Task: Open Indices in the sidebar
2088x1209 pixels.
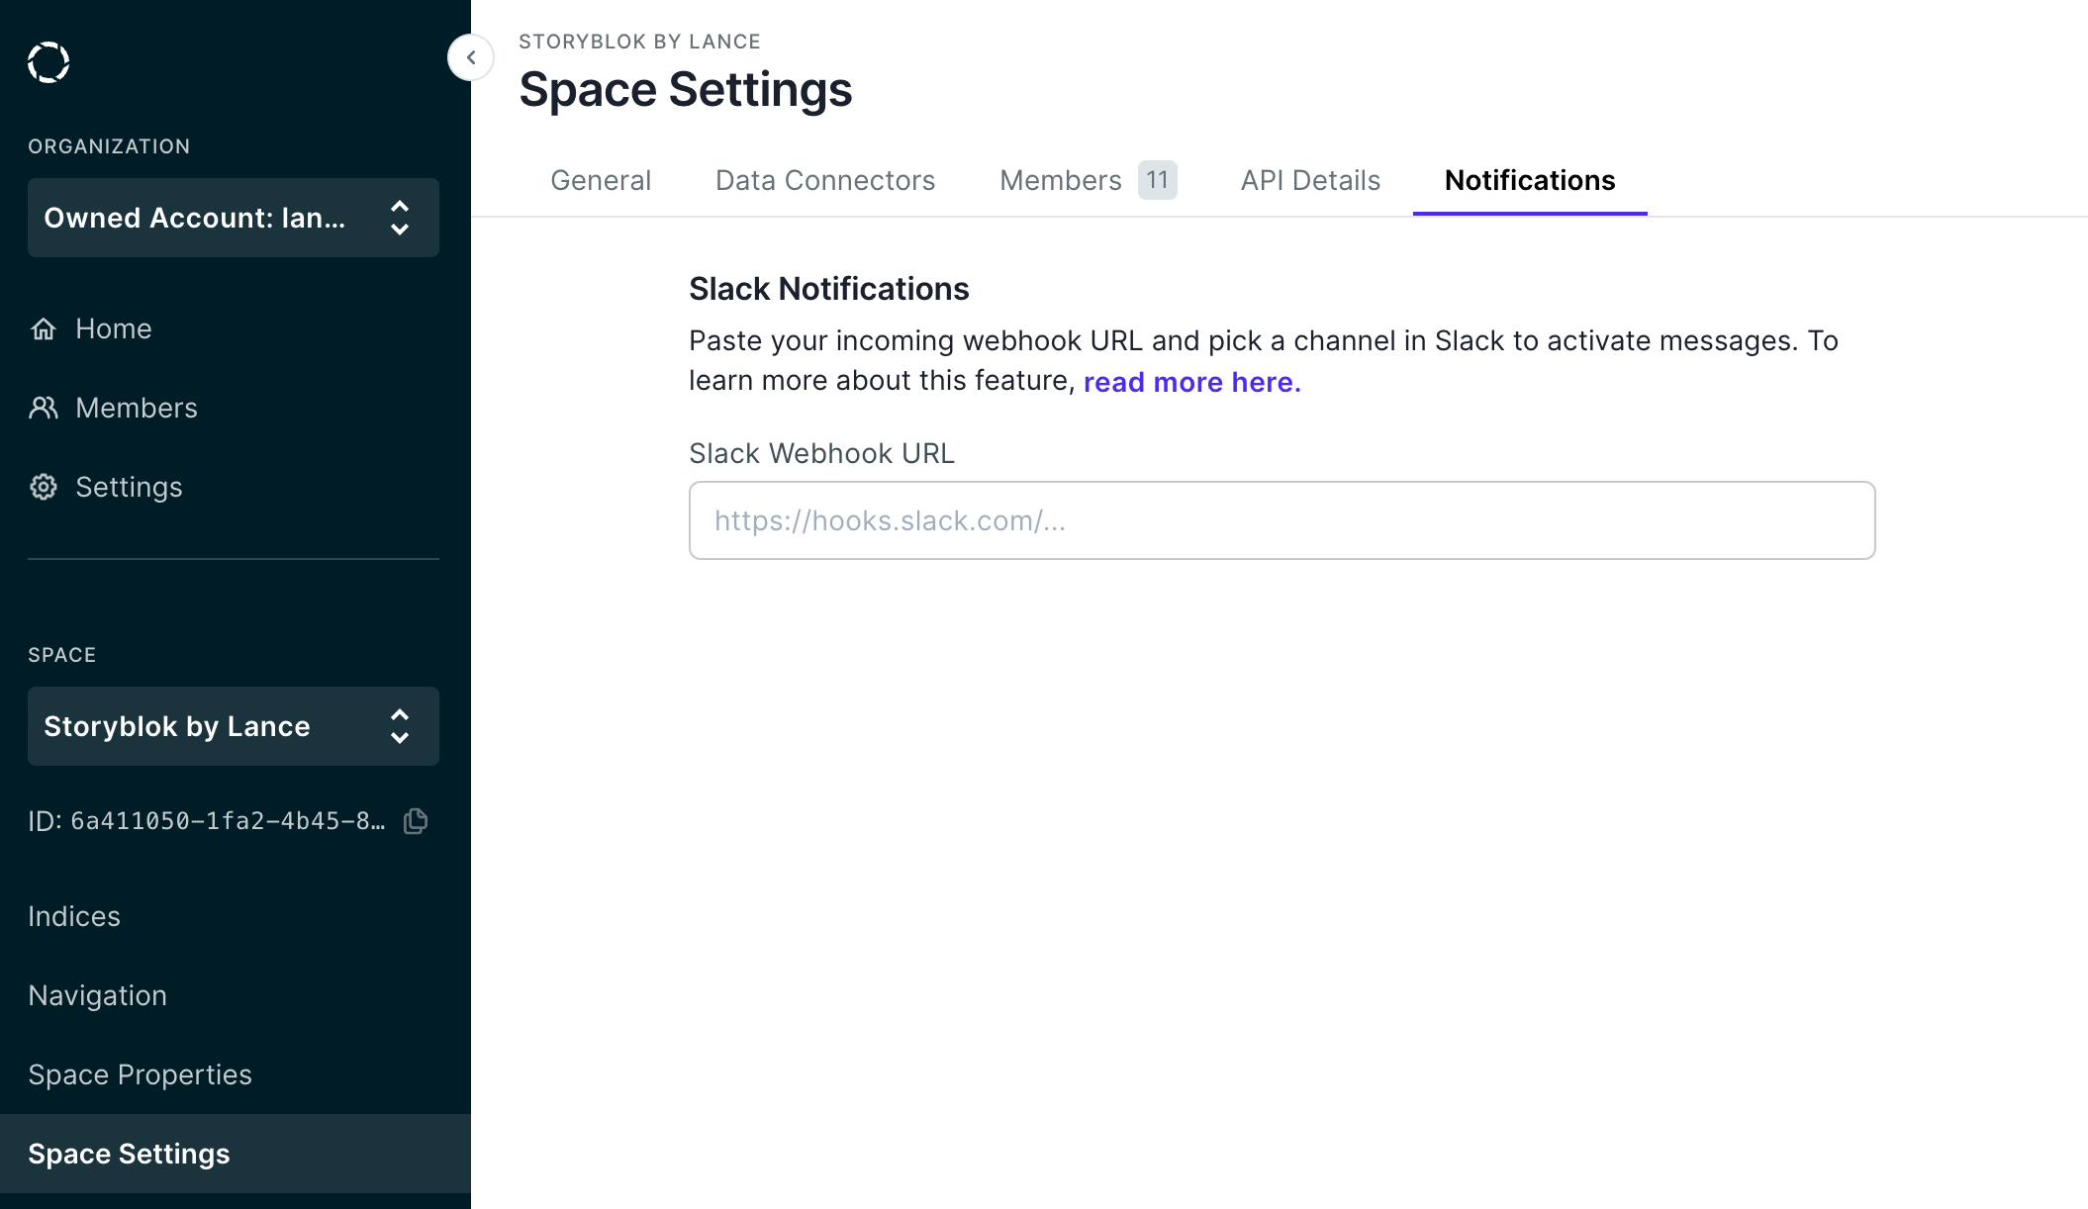Action: pos(74,916)
